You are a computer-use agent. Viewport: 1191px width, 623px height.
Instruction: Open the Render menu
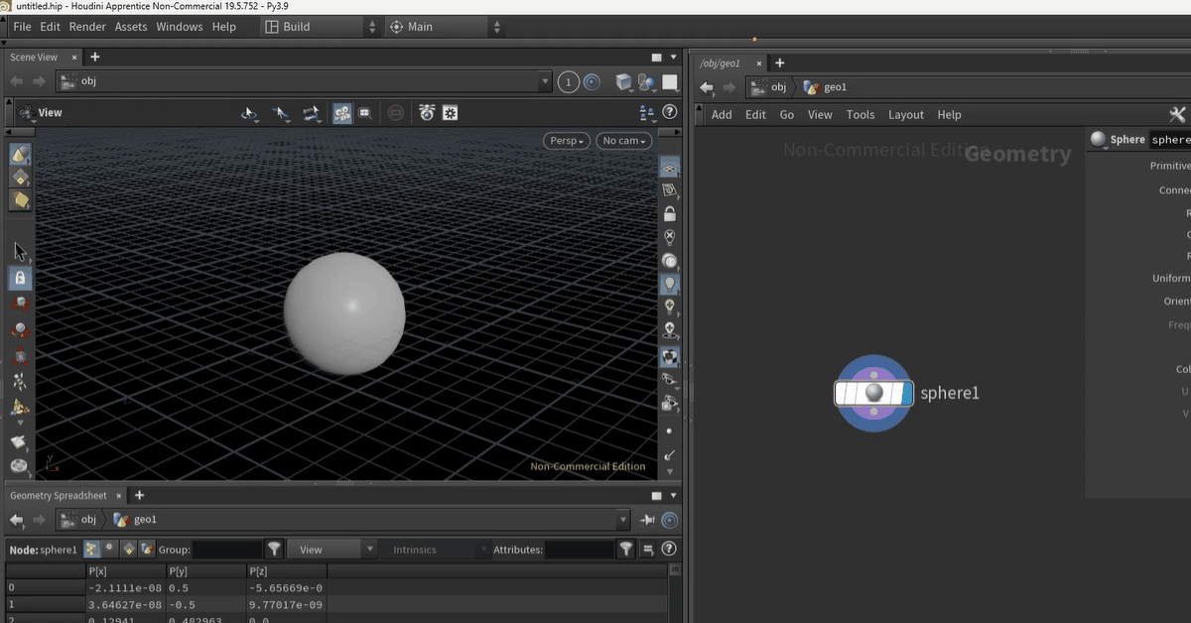click(x=87, y=27)
